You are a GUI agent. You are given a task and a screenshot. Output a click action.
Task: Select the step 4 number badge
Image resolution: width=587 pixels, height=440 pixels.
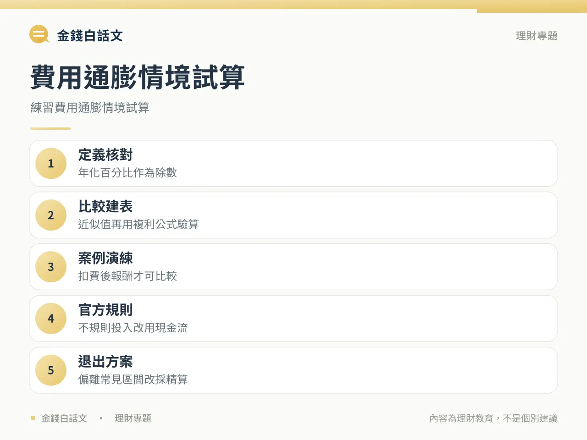pyautogui.click(x=51, y=319)
